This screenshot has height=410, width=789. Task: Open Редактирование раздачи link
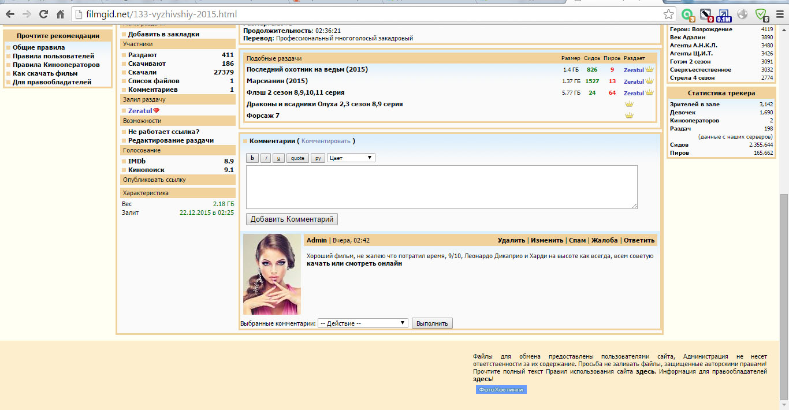[171, 140]
